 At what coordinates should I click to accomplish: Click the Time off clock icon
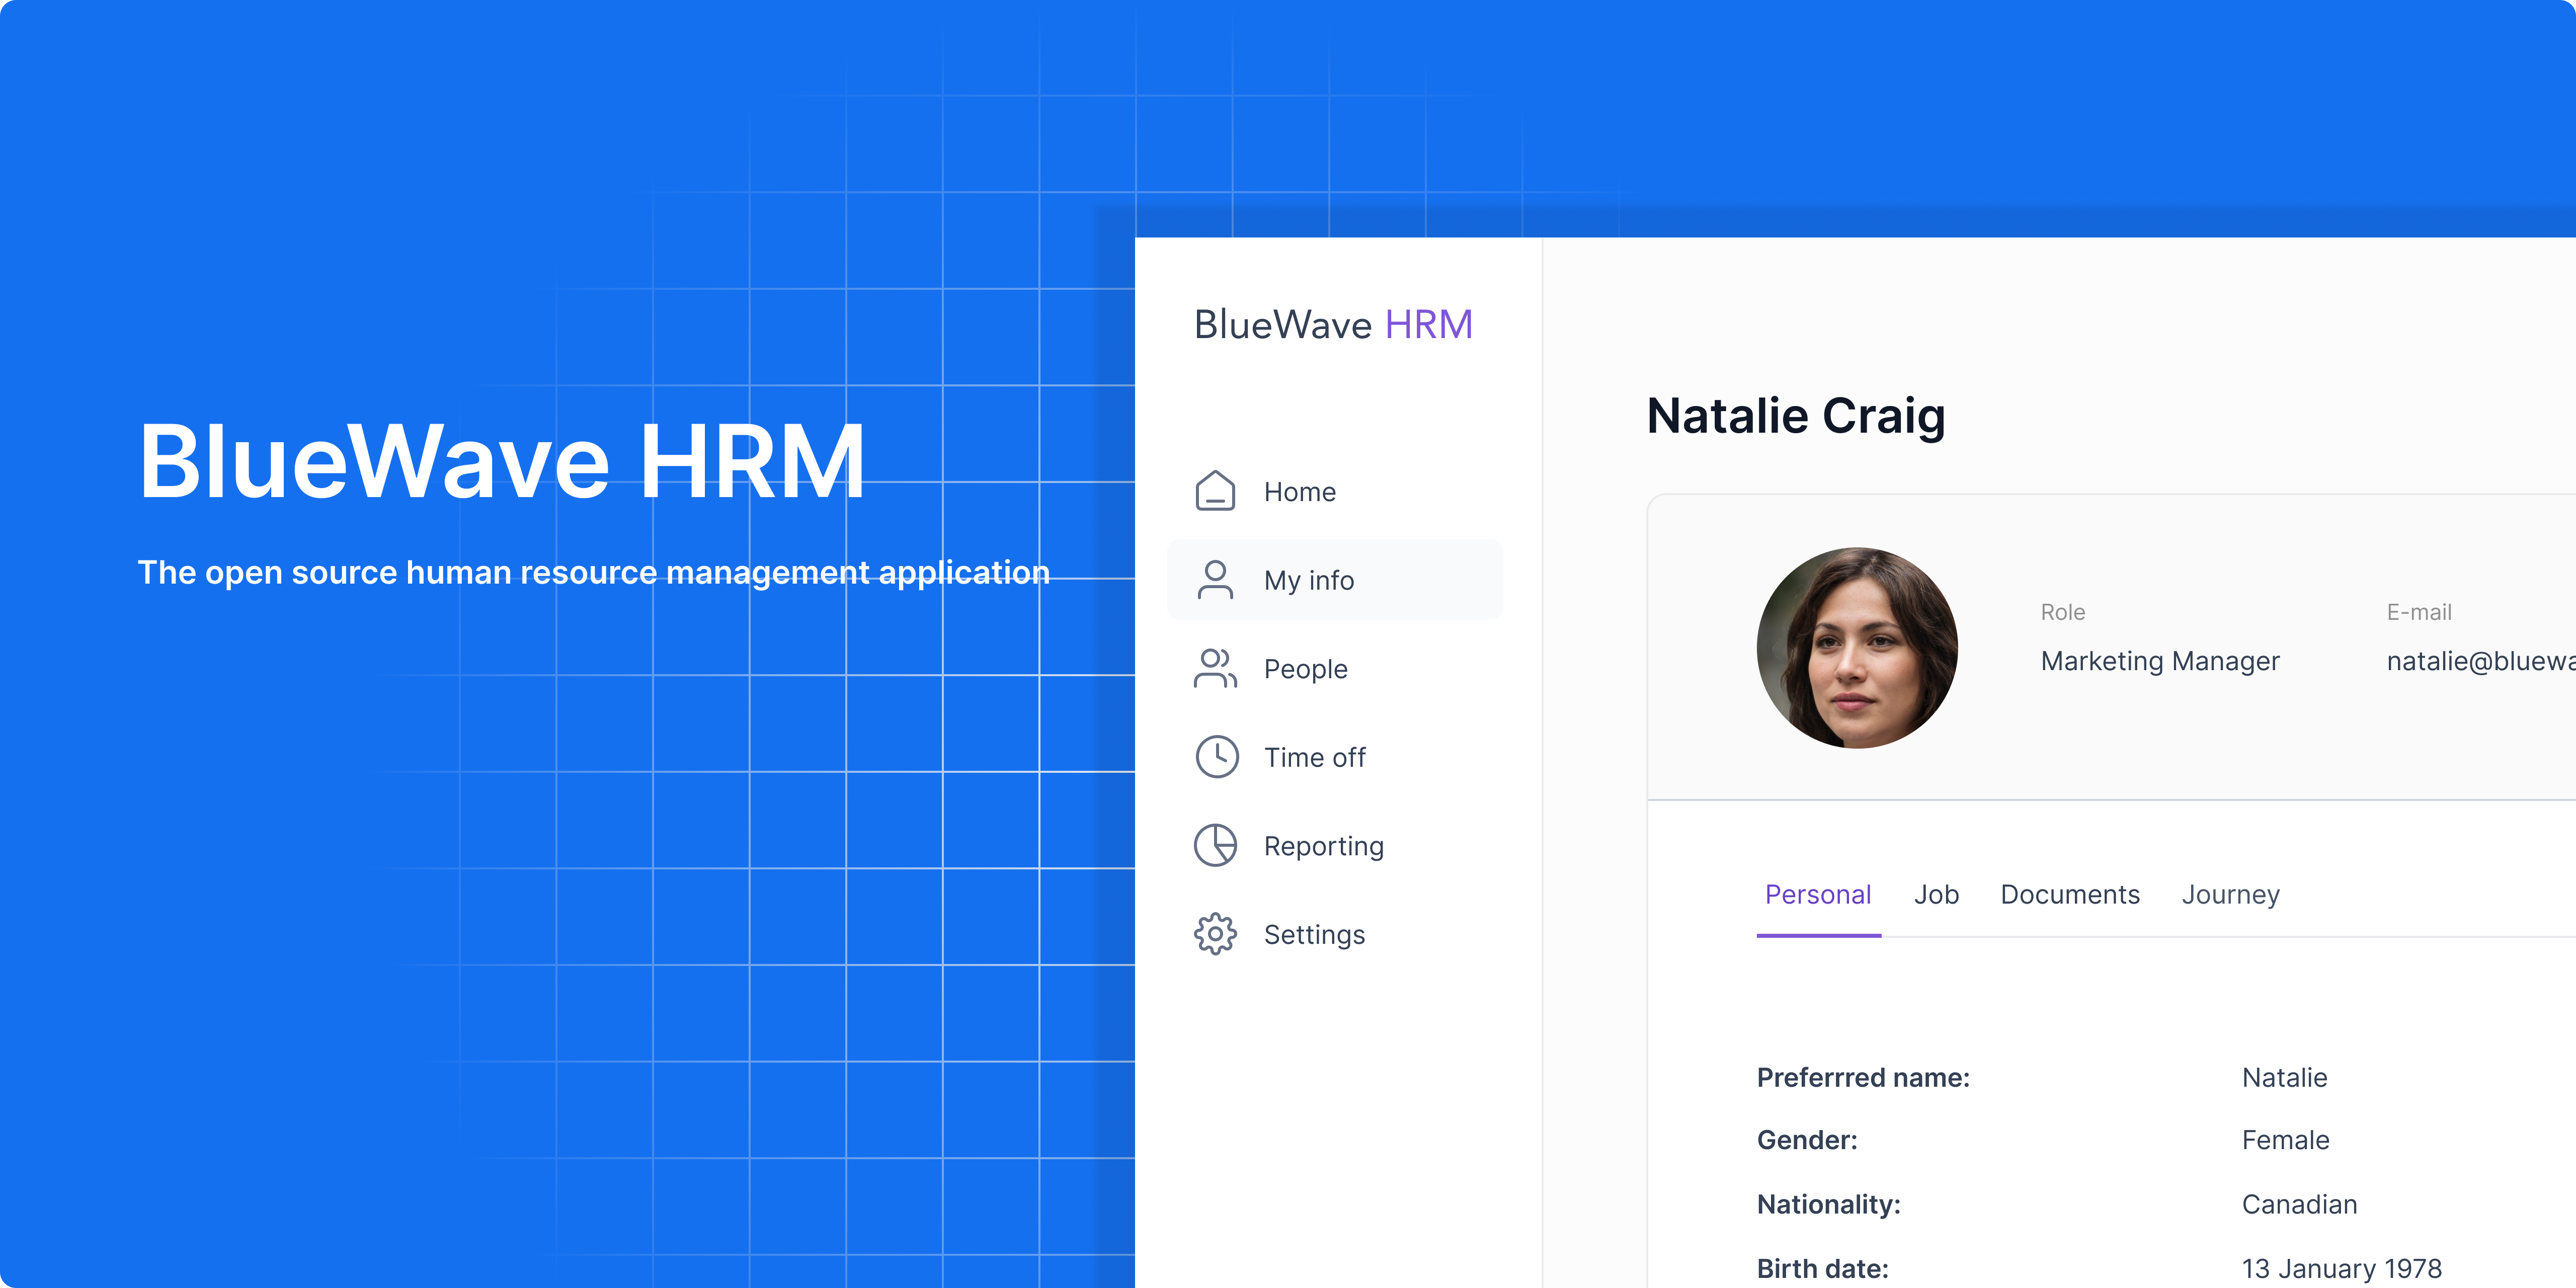click(1216, 757)
